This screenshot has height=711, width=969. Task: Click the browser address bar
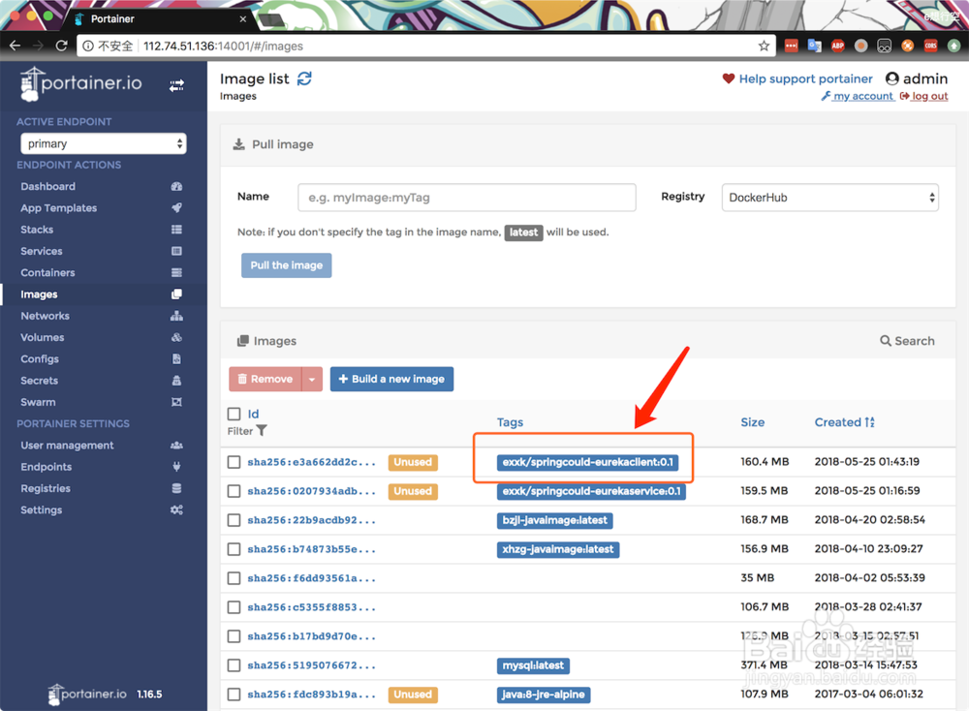pos(426,46)
